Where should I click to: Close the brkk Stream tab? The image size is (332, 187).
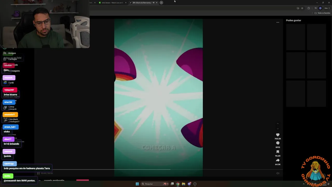click(126, 3)
